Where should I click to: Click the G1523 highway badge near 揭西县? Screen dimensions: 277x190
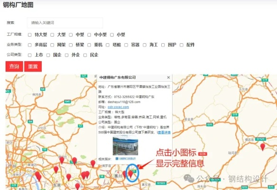pyautogui.click(x=260, y=139)
